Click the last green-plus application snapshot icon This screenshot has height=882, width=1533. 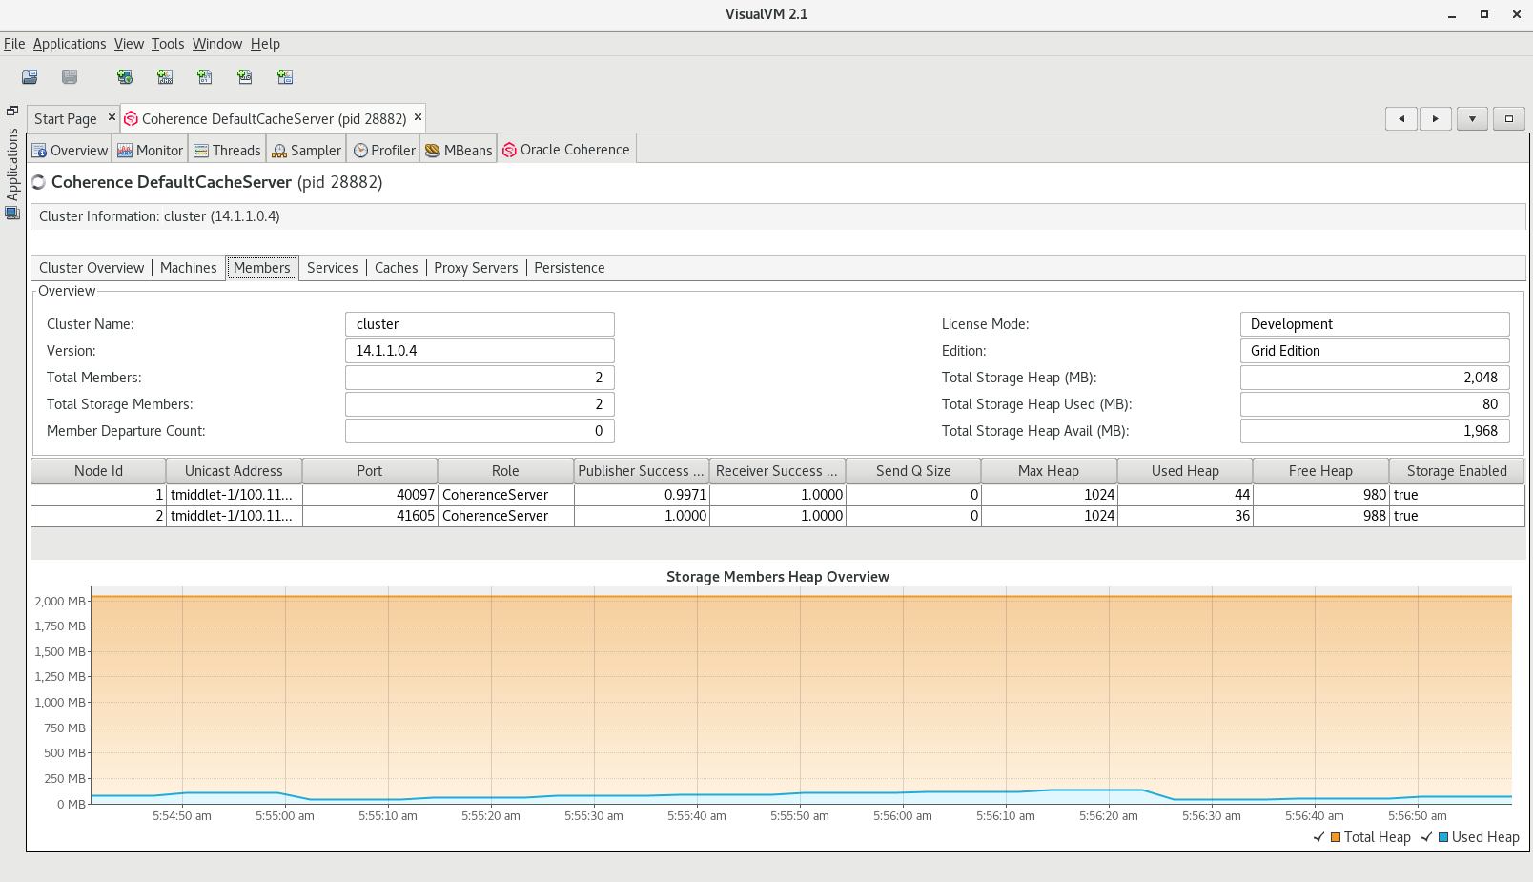coord(285,77)
